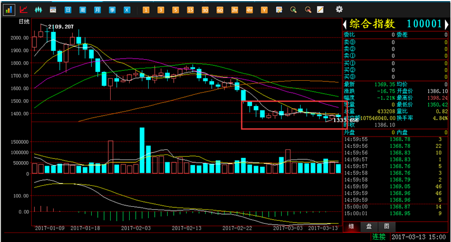Image resolution: width=451 pixels, height=242 pixels.
Task: Switch to 盘 tab
Action: click(369, 226)
